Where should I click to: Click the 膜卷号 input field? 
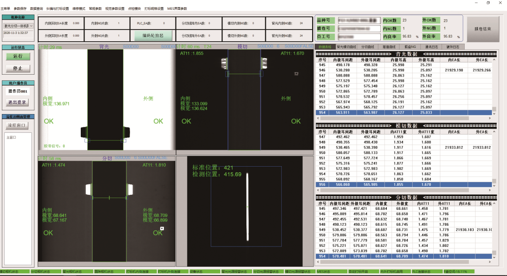click(359, 29)
